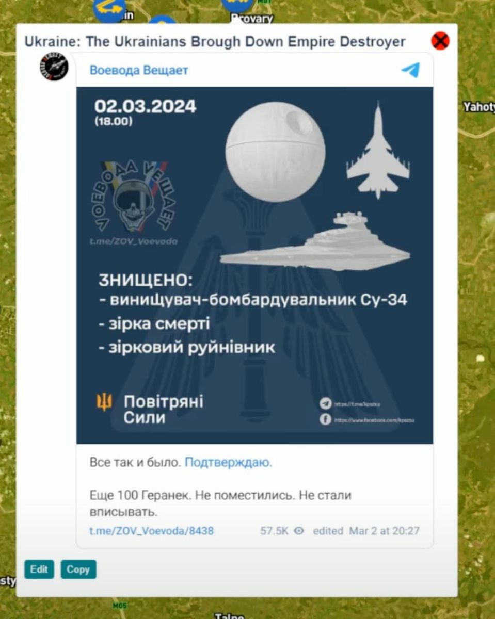The height and width of the screenshot is (619, 495).
Task: Select the blue map marker at the top left
Action: tap(109, 8)
